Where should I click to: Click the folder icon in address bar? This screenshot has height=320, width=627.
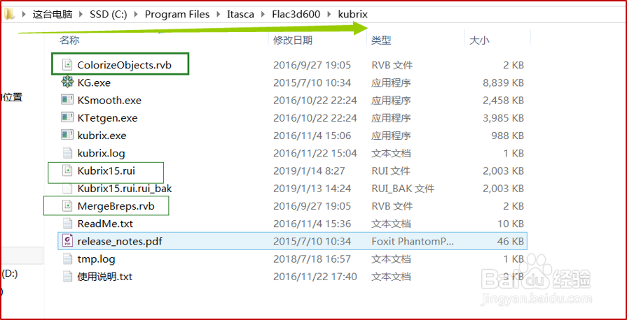(x=9, y=15)
